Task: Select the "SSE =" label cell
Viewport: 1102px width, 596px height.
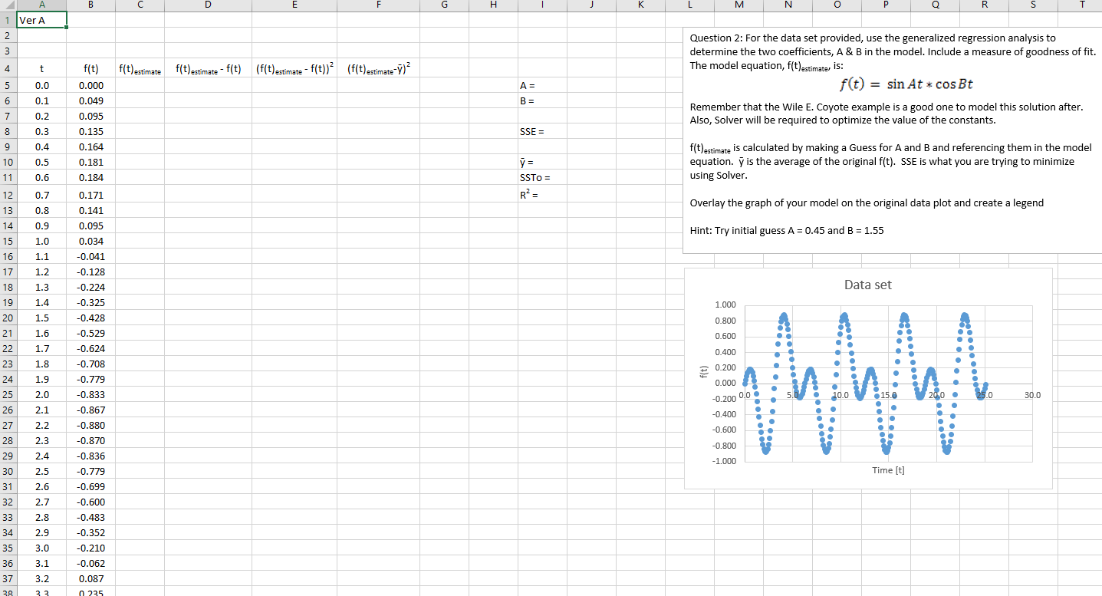Action: click(x=542, y=131)
